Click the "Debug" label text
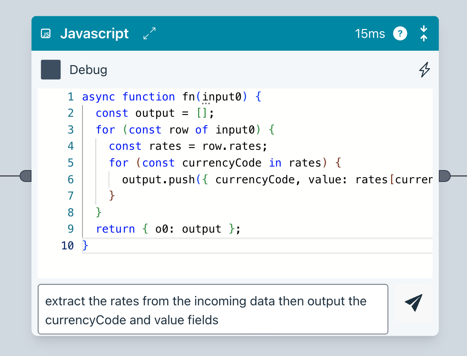 88,70
